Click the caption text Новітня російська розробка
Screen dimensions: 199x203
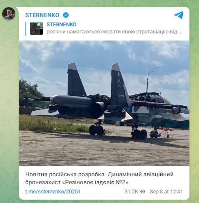[x=65, y=174]
